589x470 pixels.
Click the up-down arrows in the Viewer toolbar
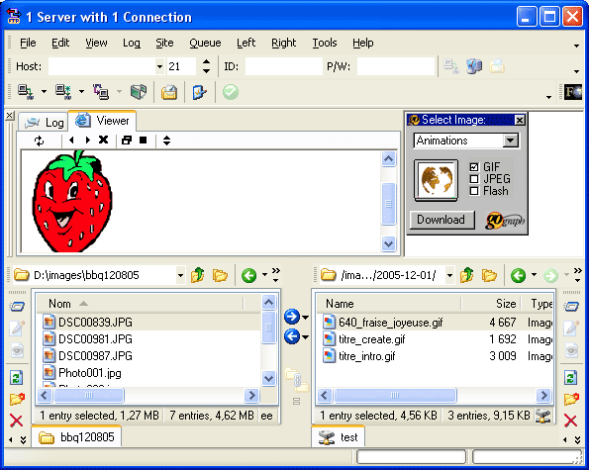(166, 141)
